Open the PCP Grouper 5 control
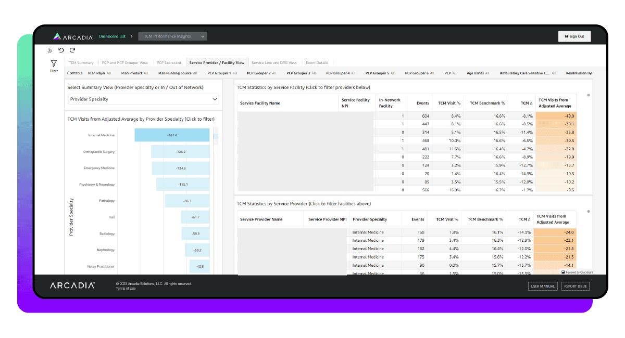This screenshot has height=338, width=625. coord(380,73)
